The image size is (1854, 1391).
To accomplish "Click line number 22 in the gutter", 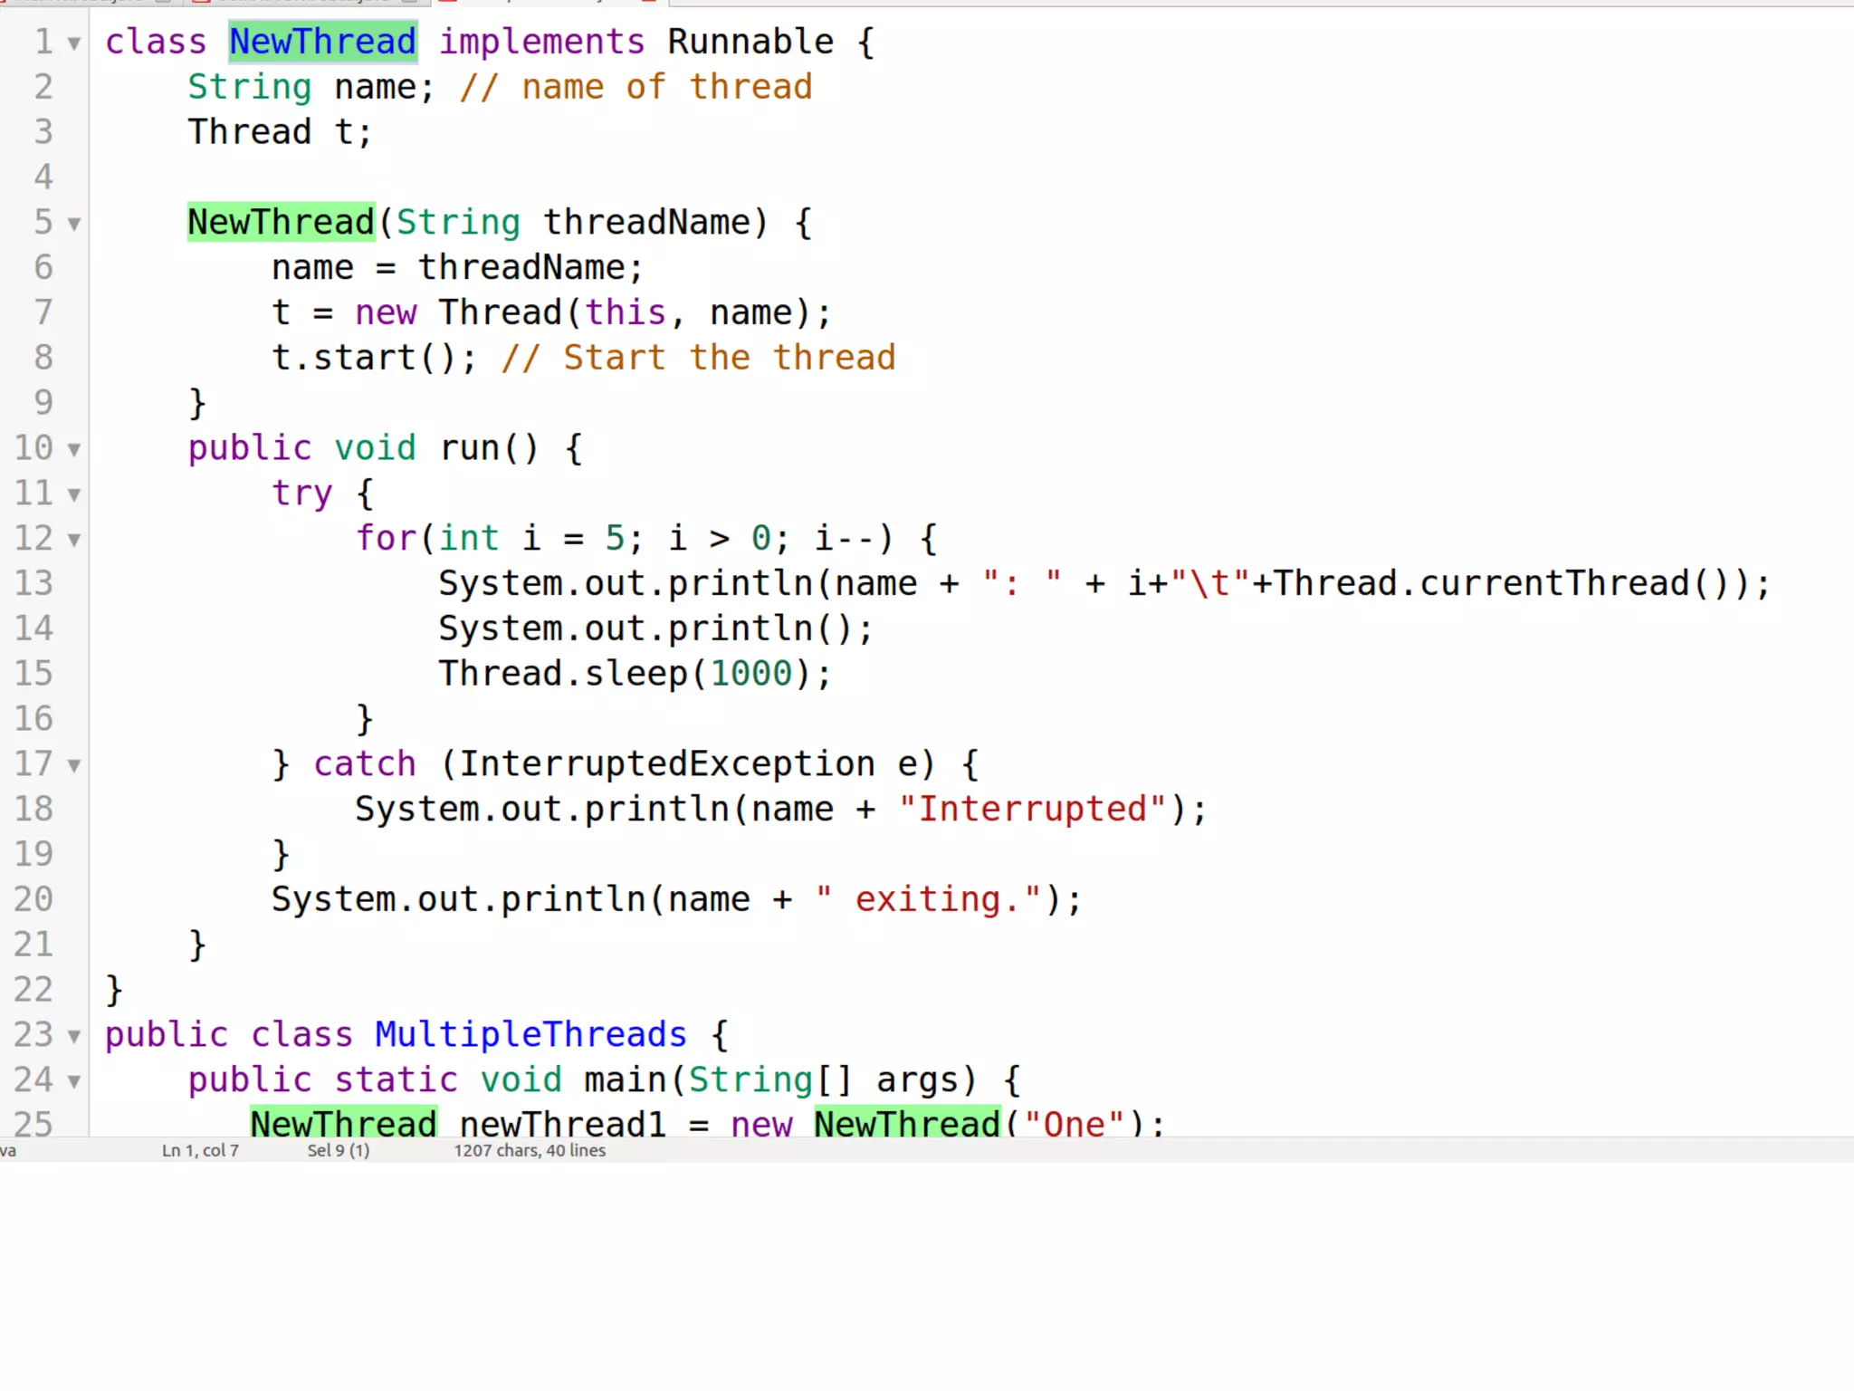I will click(x=33, y=989).
